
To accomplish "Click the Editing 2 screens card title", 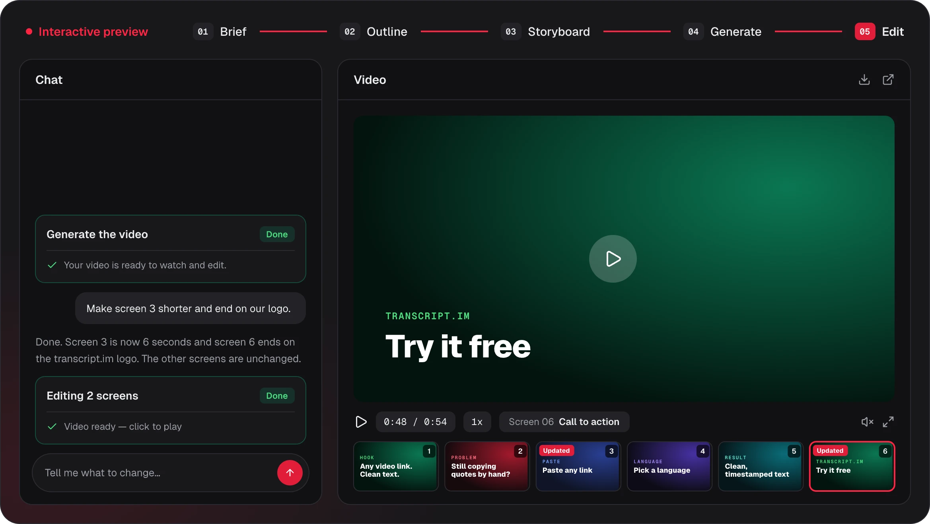I will point(92,396).
